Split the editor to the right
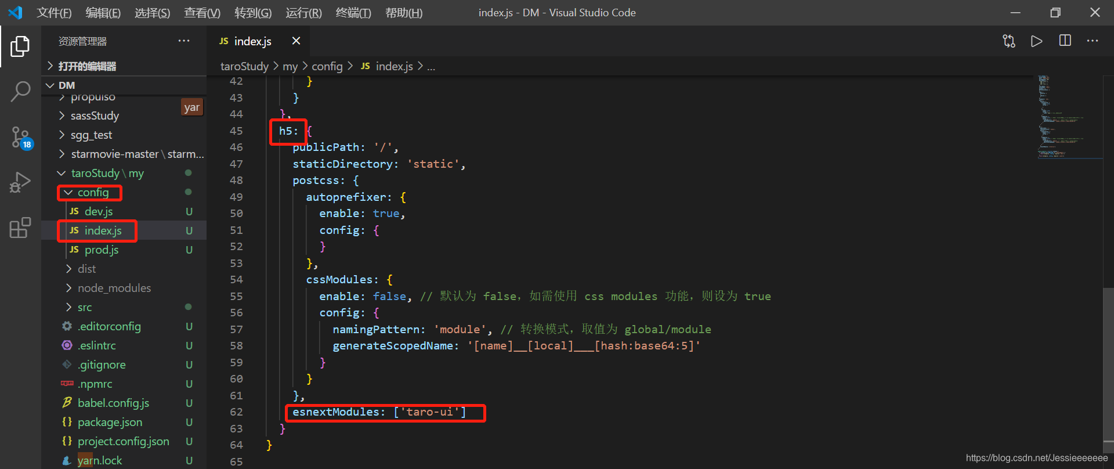This screenshot has width=1114, height=469. click(x=1065, y=41)
